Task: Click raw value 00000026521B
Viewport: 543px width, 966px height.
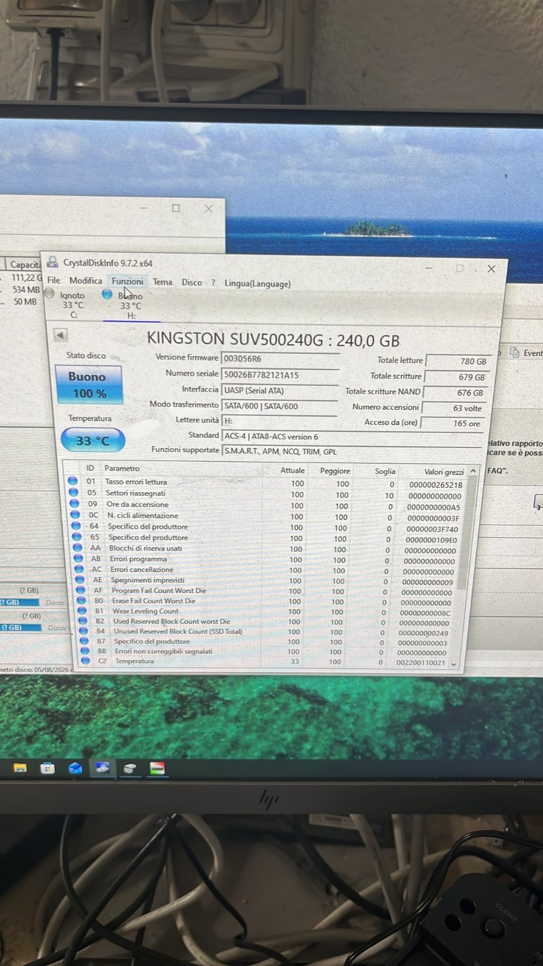Action: tap(436, 485)
